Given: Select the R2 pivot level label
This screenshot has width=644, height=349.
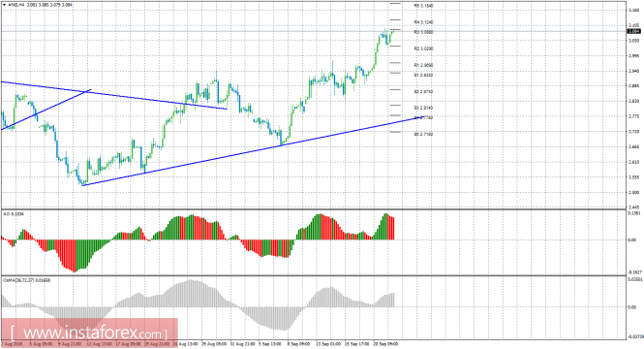Looking at the screenshot, I should [x=423, y=48].
